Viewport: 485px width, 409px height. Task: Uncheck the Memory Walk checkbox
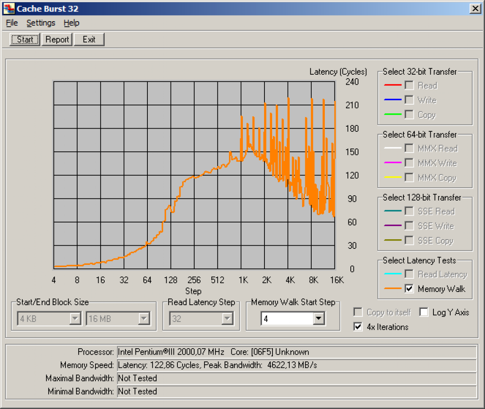click(x=409, y=288)
